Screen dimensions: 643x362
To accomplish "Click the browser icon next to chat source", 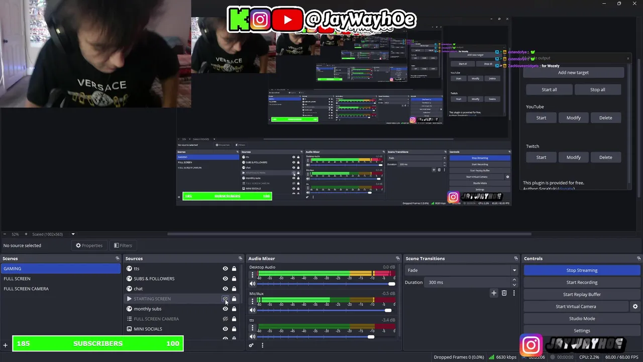I will click(129, 289).
